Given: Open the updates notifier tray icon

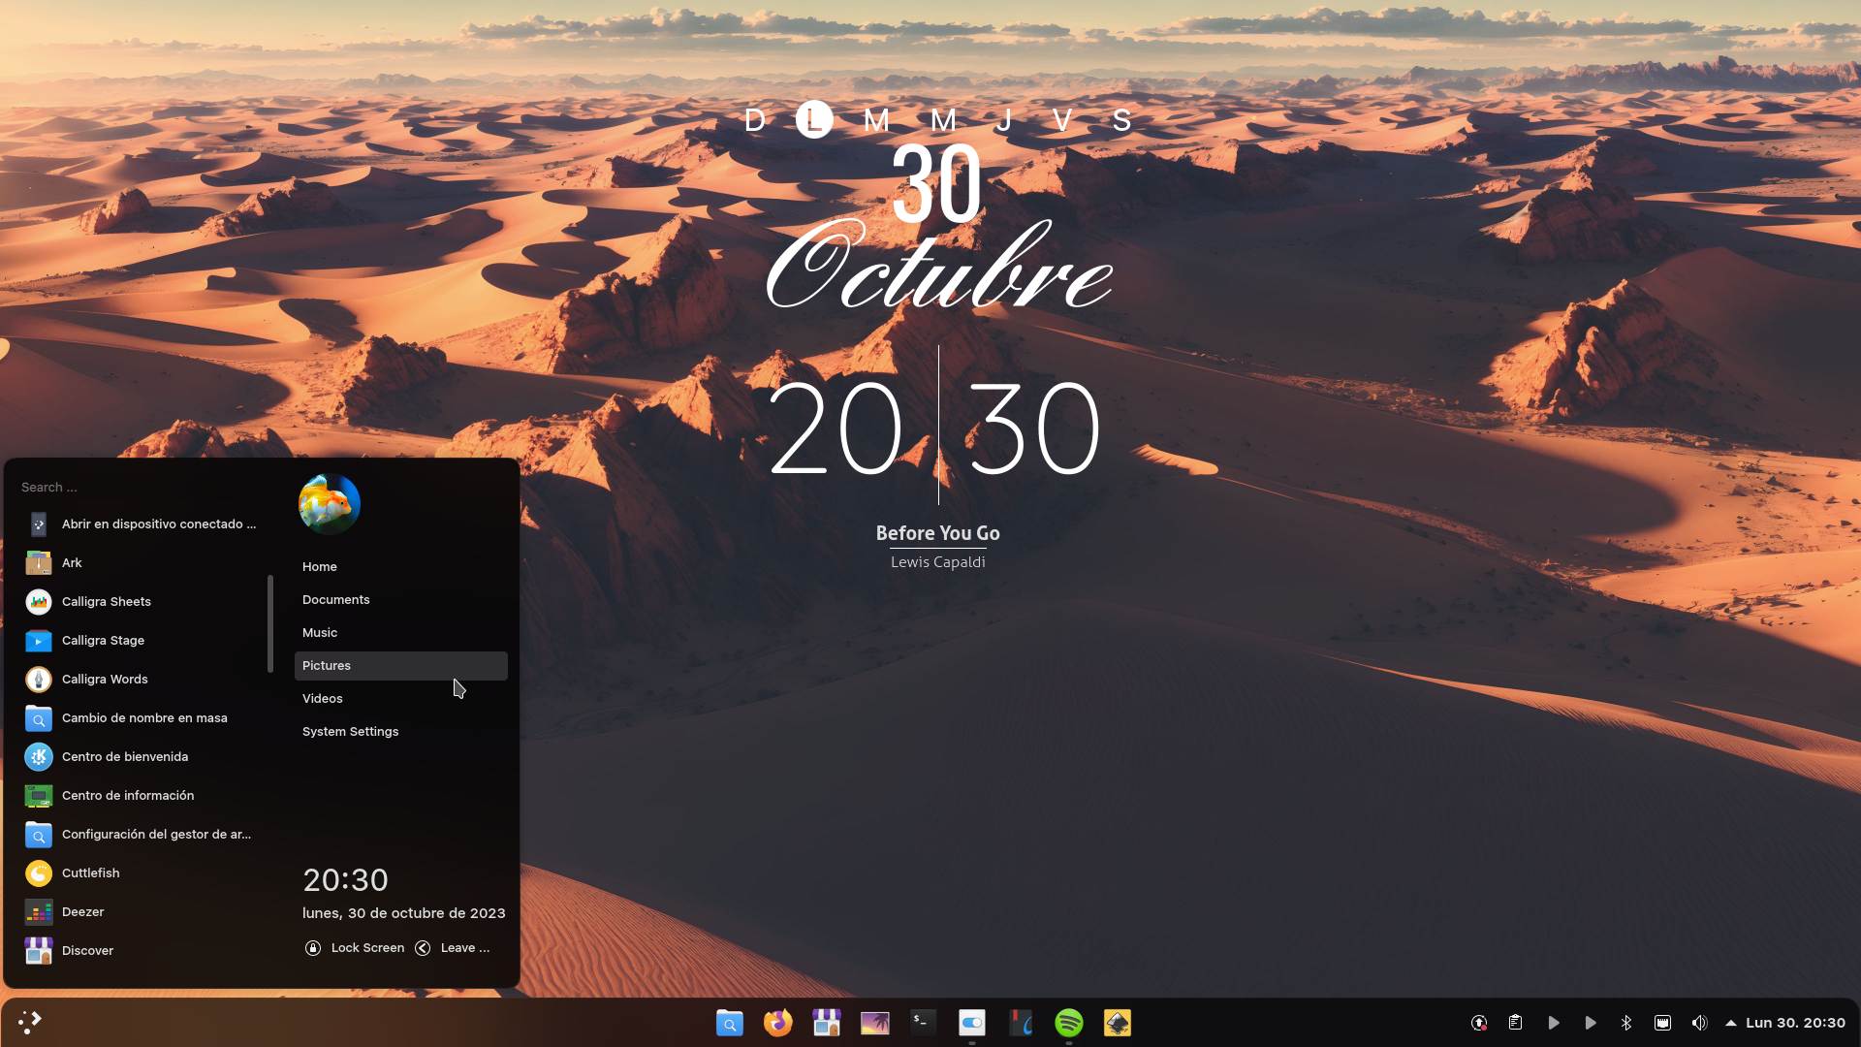Looking at the screenshot, I should (x=1479, y=1023).
